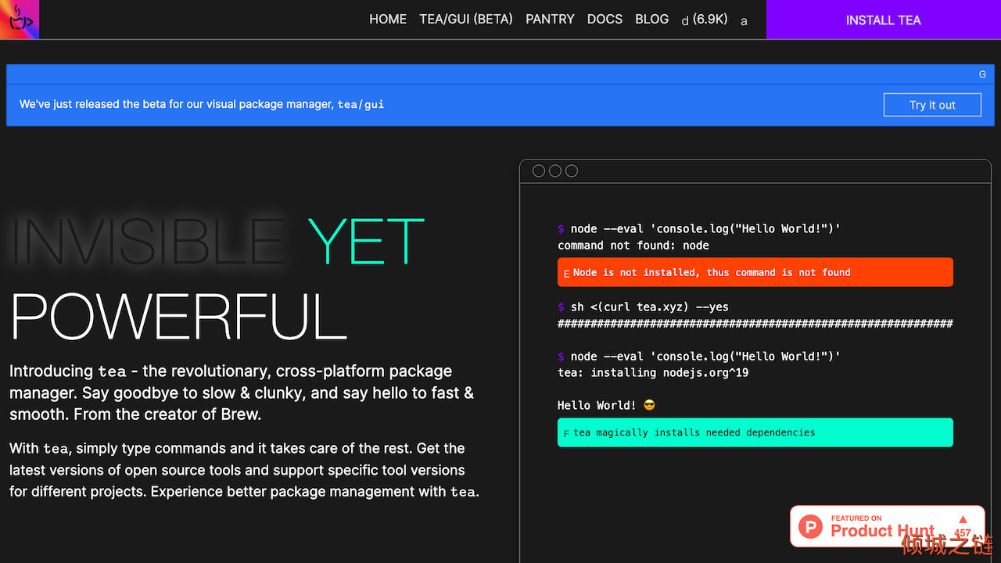Click the INSTALL TEA button
Viewport: 1001px width, 563px height.
click(x=884, y=20)
